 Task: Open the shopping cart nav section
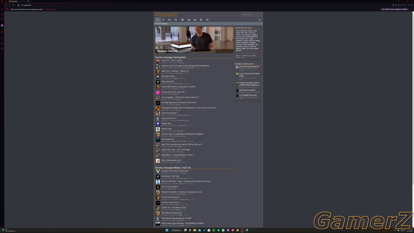[x=207, y=20]
